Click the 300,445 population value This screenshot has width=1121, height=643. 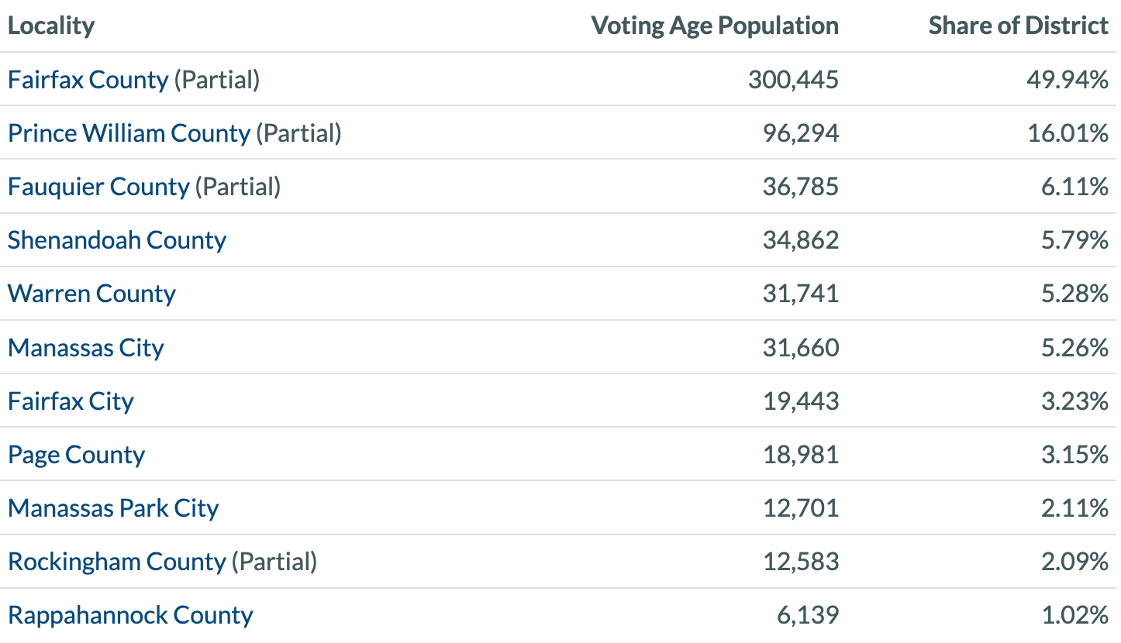click(793, 80)
